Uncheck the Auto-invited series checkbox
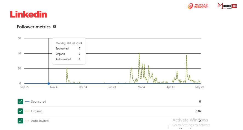 coord(20,121)
